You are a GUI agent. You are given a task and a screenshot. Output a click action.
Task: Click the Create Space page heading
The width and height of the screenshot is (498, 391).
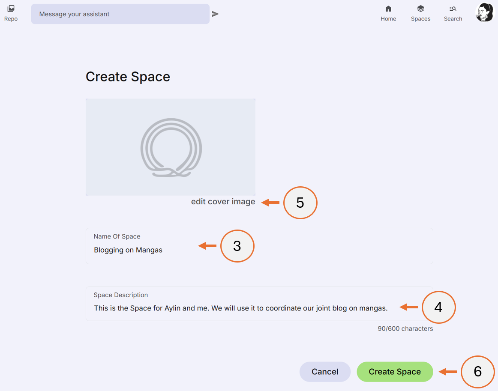(128, 77)
